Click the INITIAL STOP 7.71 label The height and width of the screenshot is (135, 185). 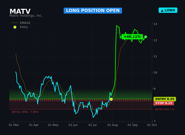pos(165,109)
